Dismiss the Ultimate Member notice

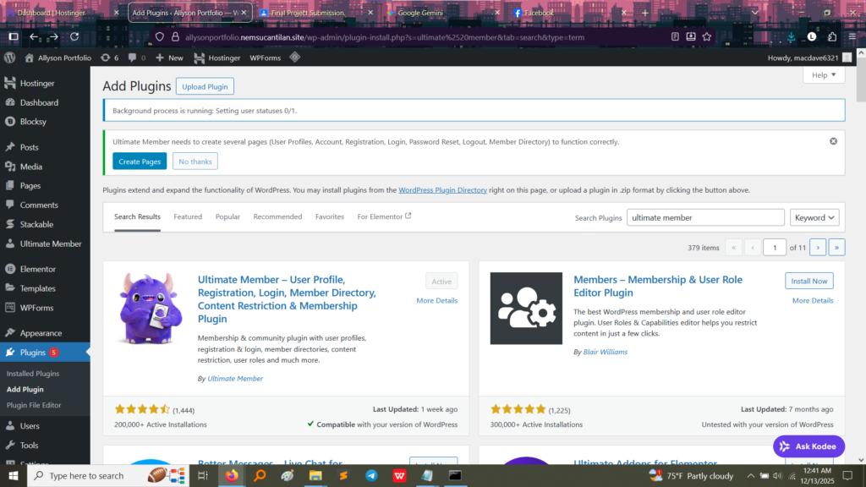coord(833,141)
